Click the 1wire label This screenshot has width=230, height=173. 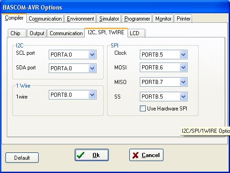point(22,97)
